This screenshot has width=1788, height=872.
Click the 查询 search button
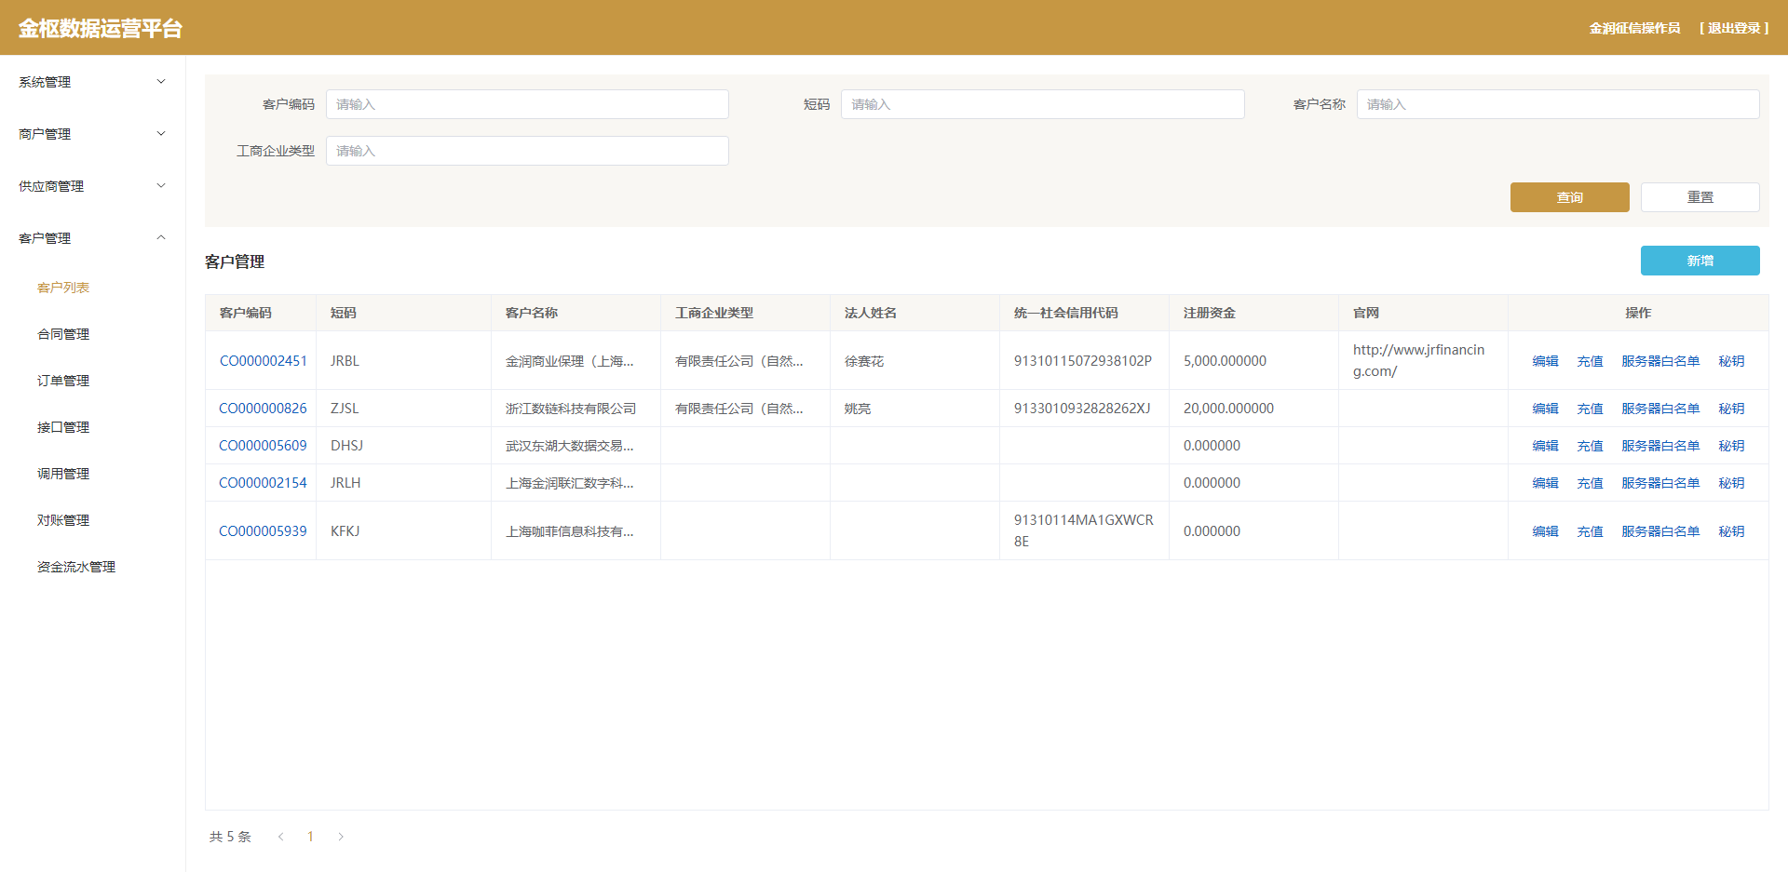pos(1570,197)
